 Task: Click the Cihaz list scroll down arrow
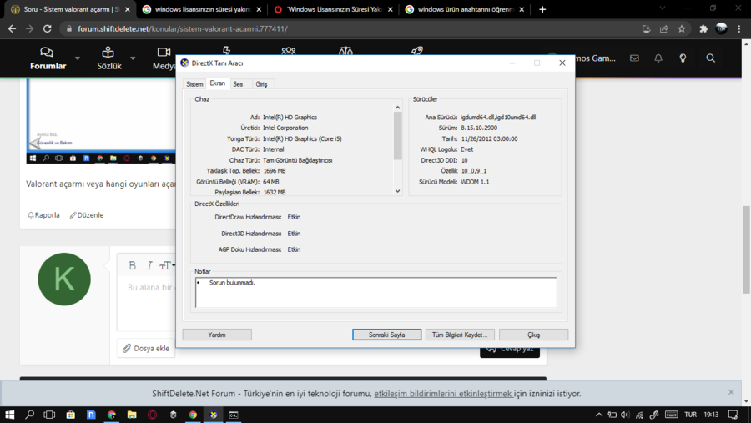coord(397,191)
